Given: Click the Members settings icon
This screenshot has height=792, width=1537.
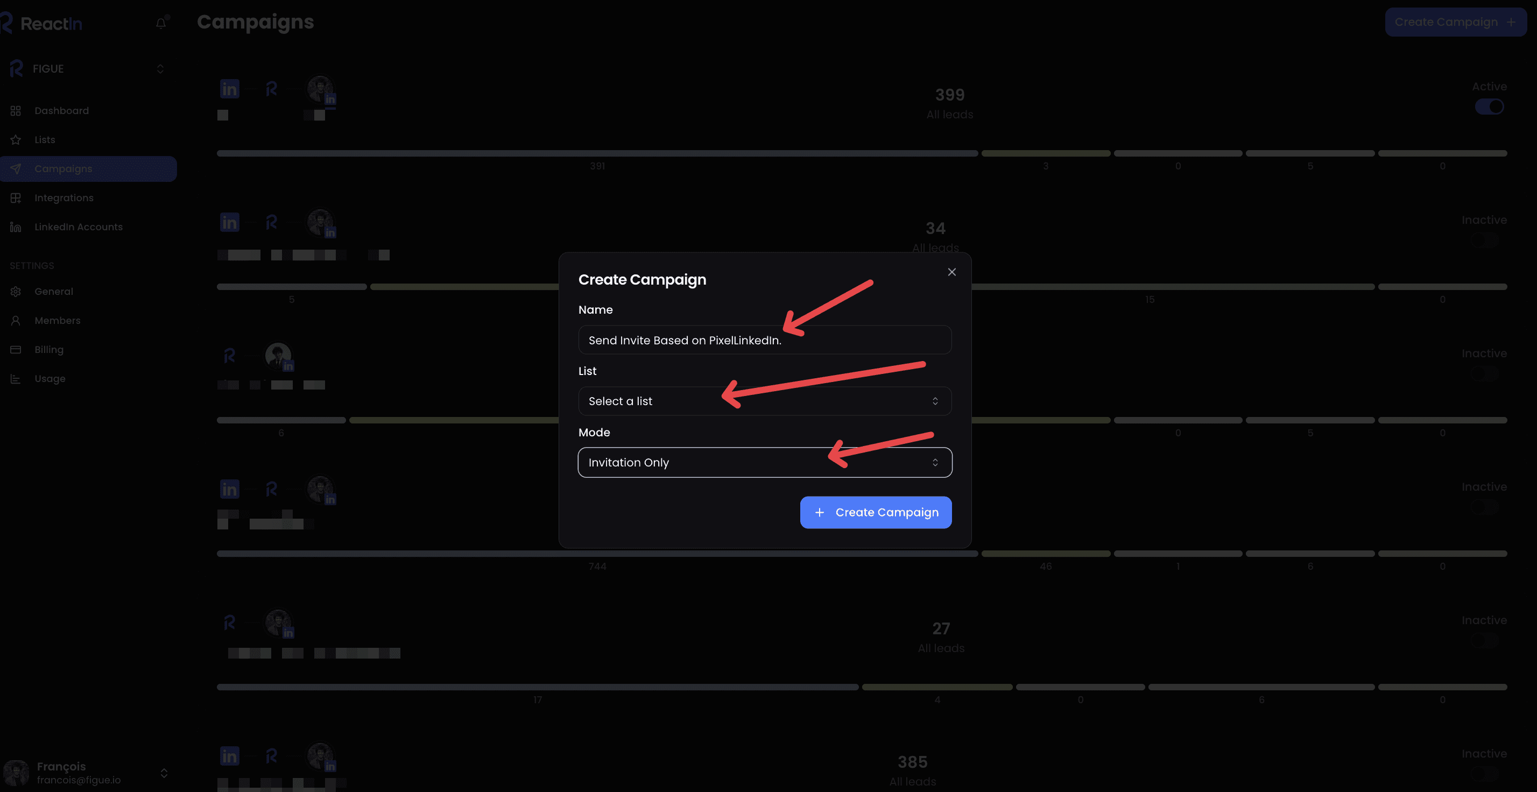Looking at the screenshot, I should click(x=15, y=320).
